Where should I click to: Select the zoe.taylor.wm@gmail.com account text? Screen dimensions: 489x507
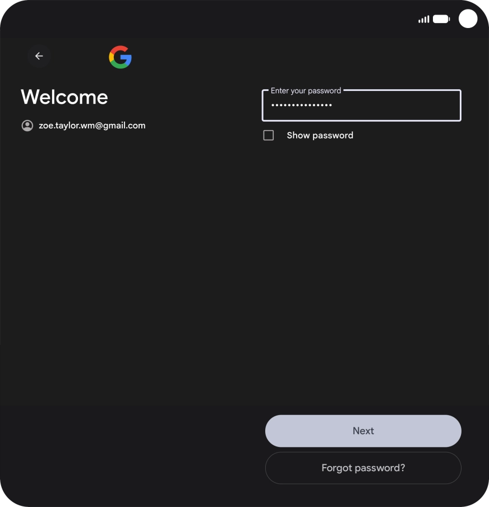click(x=92, y=126)
